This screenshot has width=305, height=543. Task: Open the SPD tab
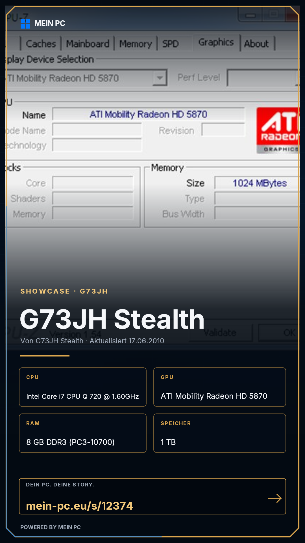[171, 44]
